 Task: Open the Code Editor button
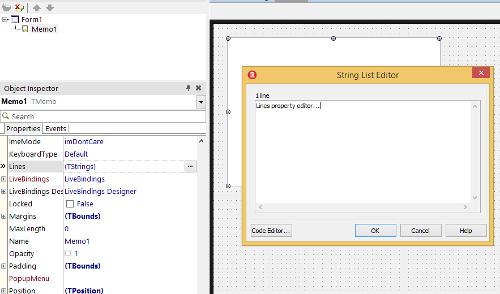[x=271, y=231]
